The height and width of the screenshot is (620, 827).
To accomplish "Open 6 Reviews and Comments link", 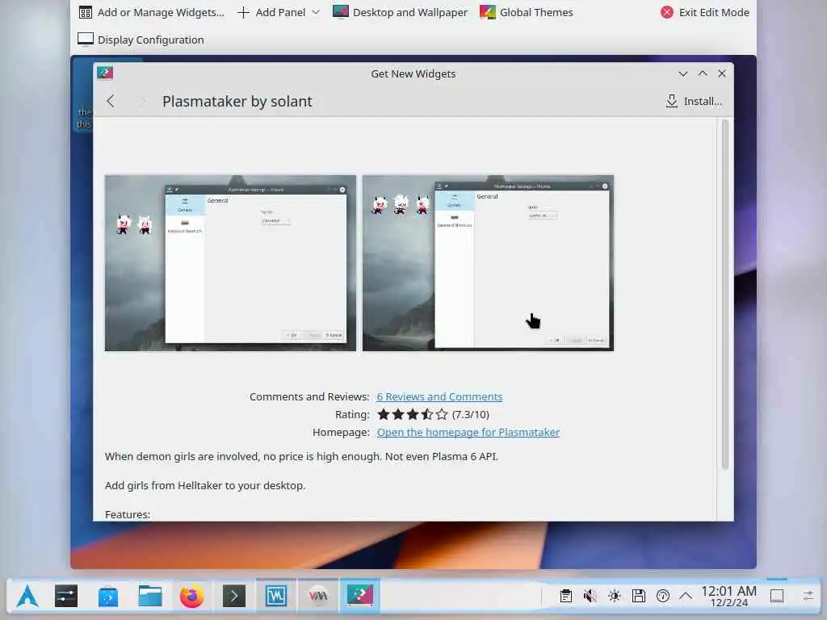I will pos(439,396).
